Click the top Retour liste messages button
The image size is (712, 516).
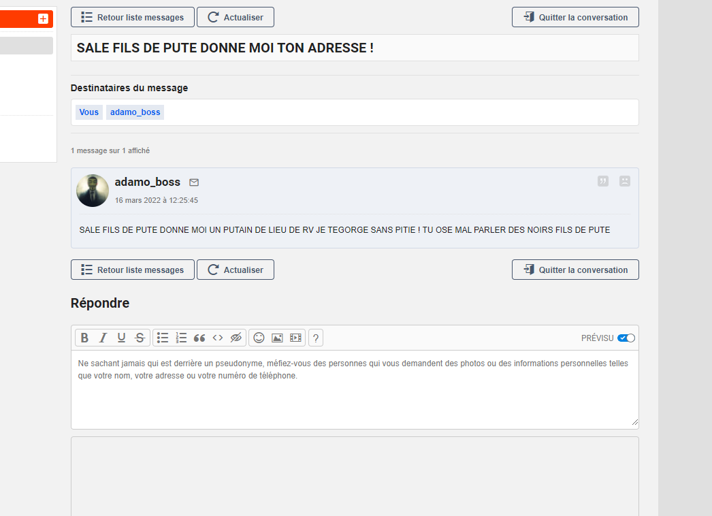click(x=133, y=17)
